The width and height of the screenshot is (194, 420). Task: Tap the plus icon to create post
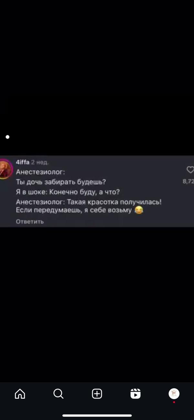coord(97,394)
